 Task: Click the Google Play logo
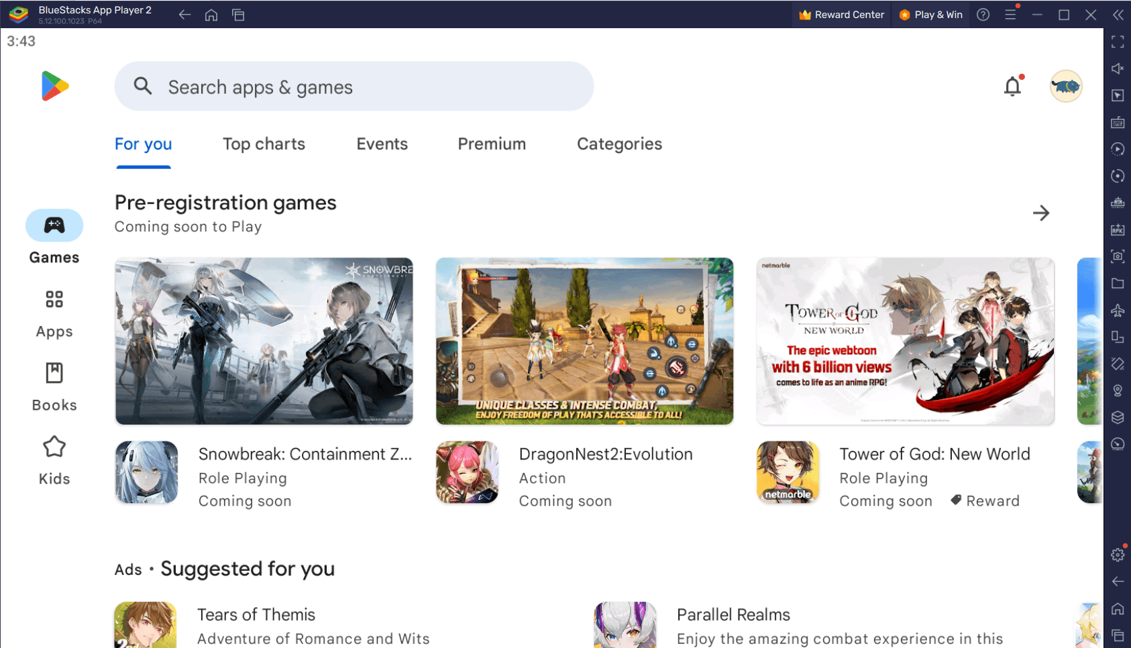54,86
